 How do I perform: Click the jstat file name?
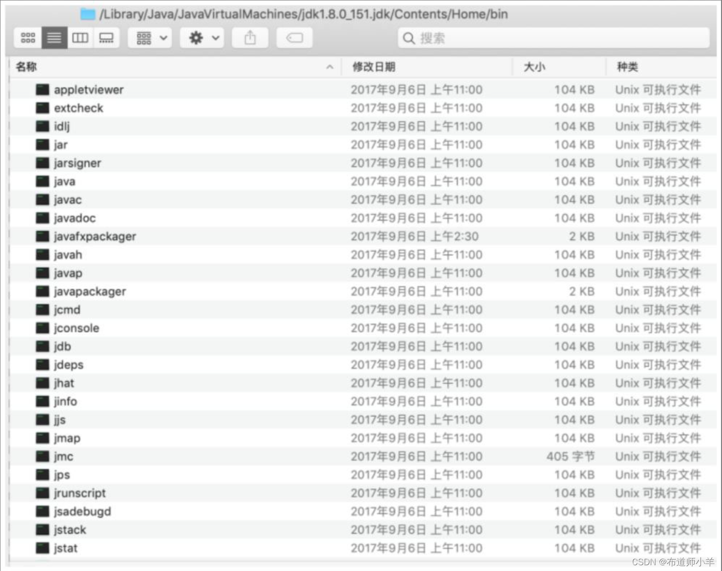point(65,548)
